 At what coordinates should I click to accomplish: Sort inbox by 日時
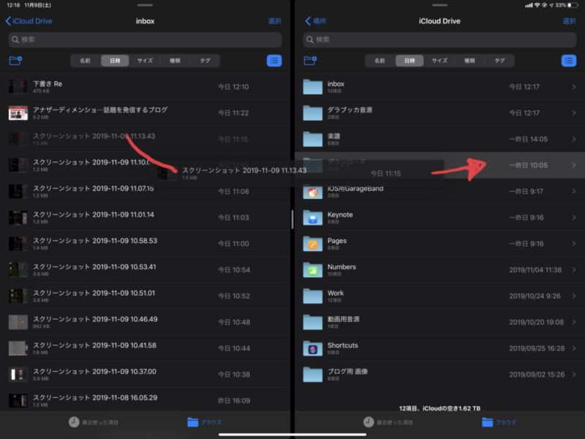point(115,61)
